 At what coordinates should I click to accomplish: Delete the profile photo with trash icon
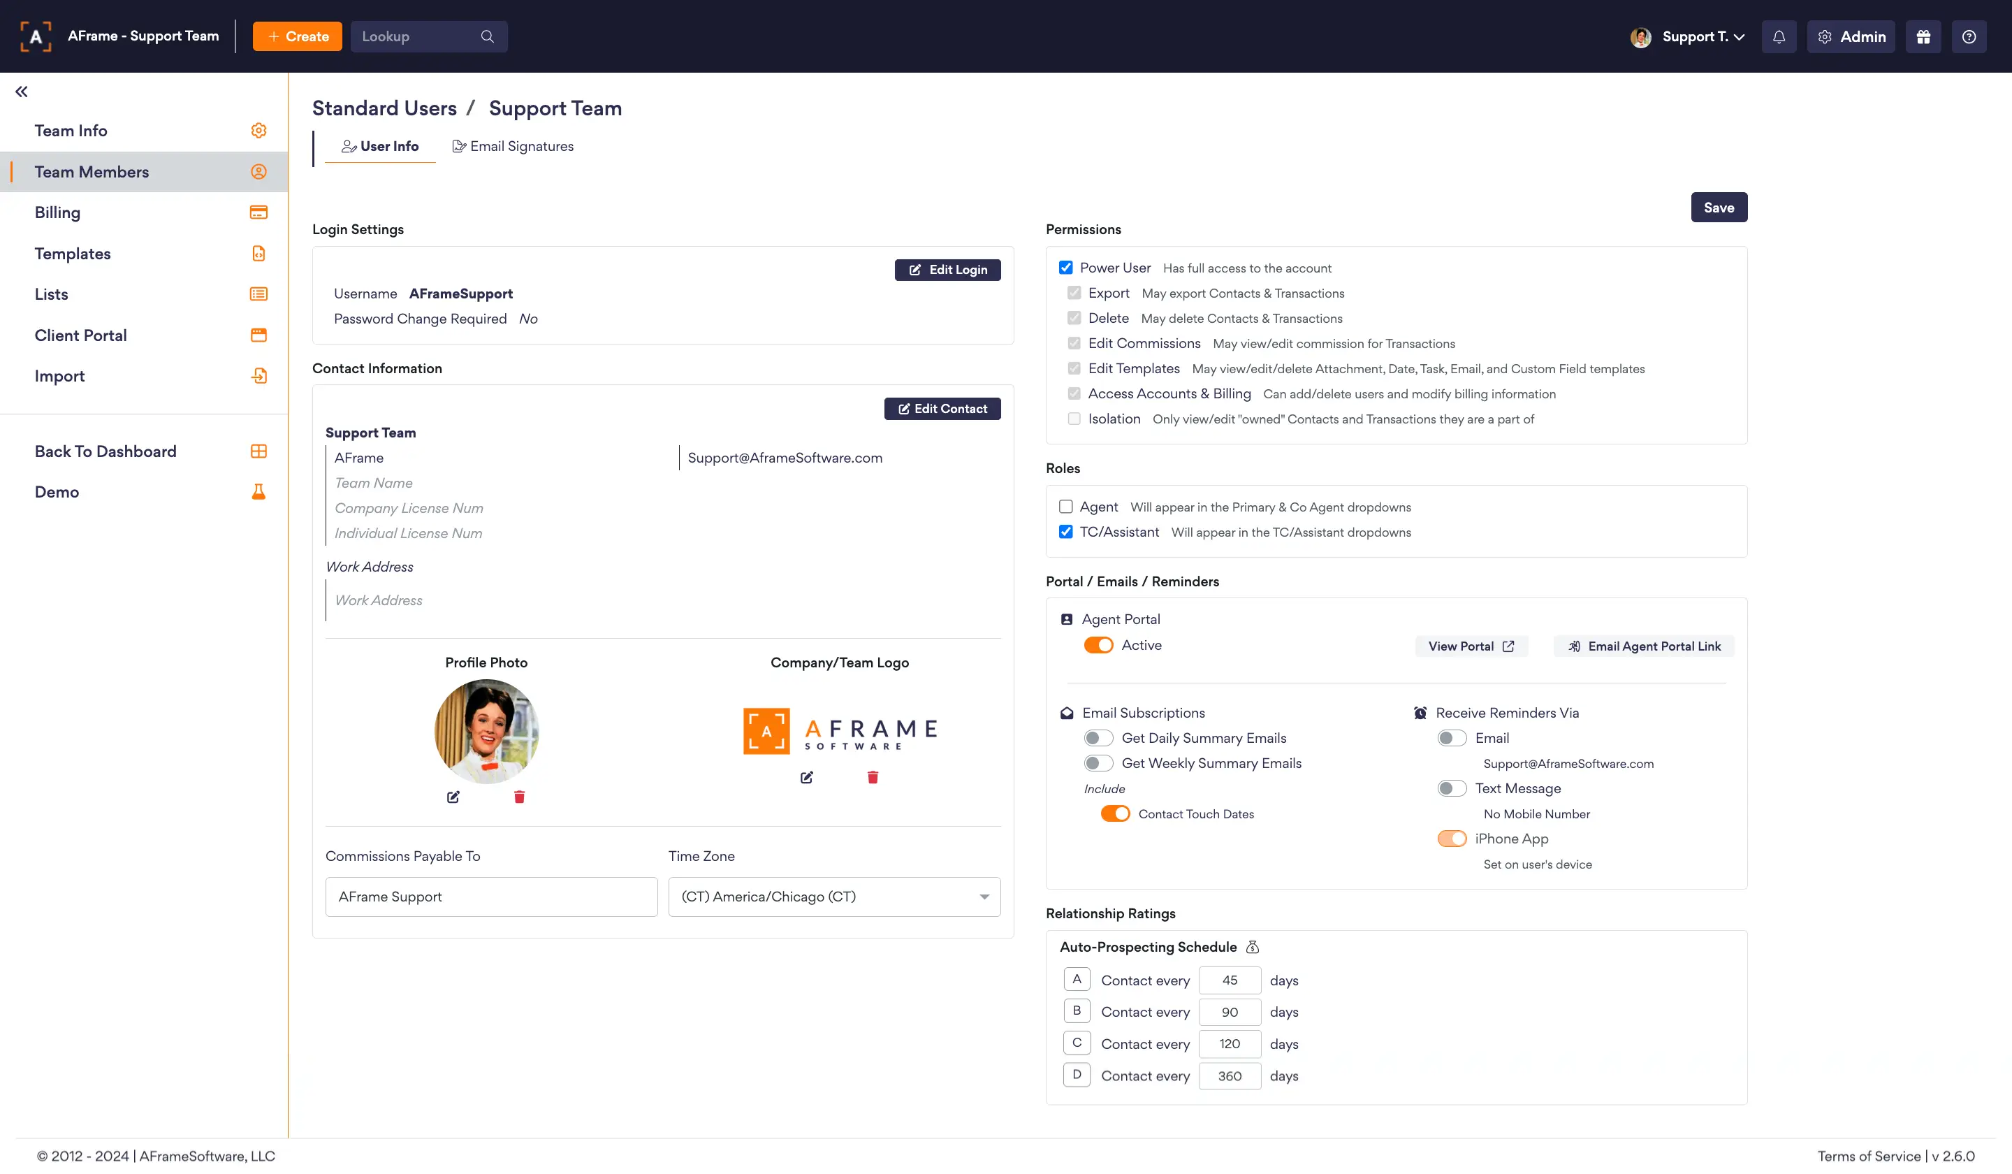[519, 796]
